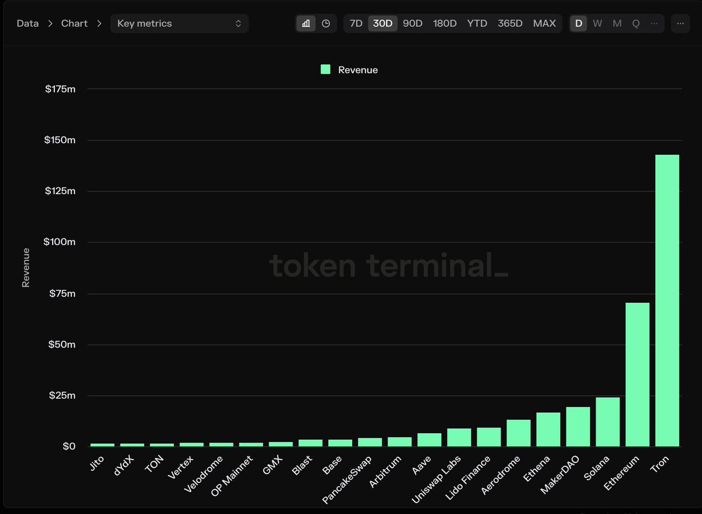This screenshot has width=702, height=514.
Task: Click the Lido Finance revenue bar
Action: tap(489, 437)
